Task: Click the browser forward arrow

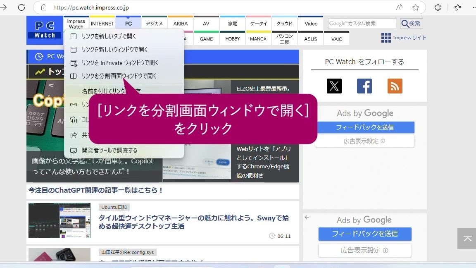Action: click(x=4, y=7)
